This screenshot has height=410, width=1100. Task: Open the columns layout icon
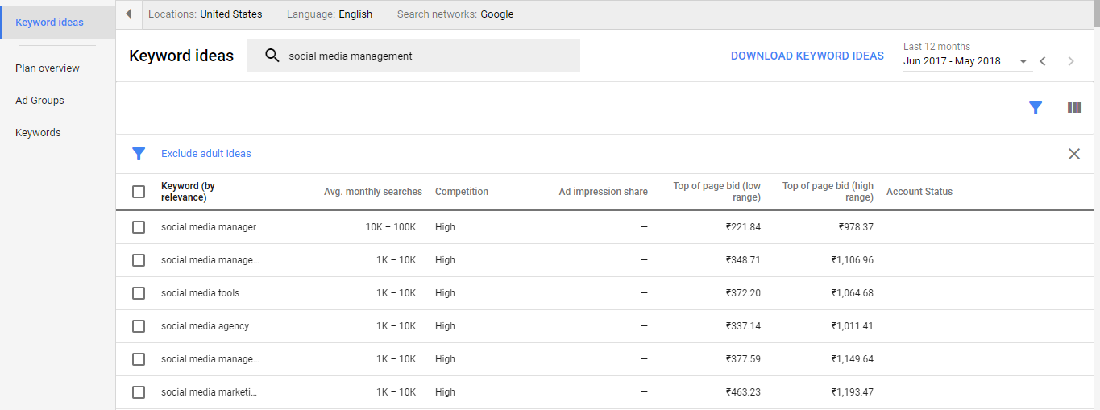1074,108
